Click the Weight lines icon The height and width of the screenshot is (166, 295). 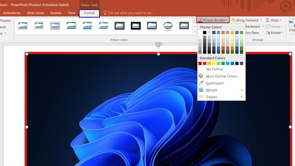coord(201,90)
